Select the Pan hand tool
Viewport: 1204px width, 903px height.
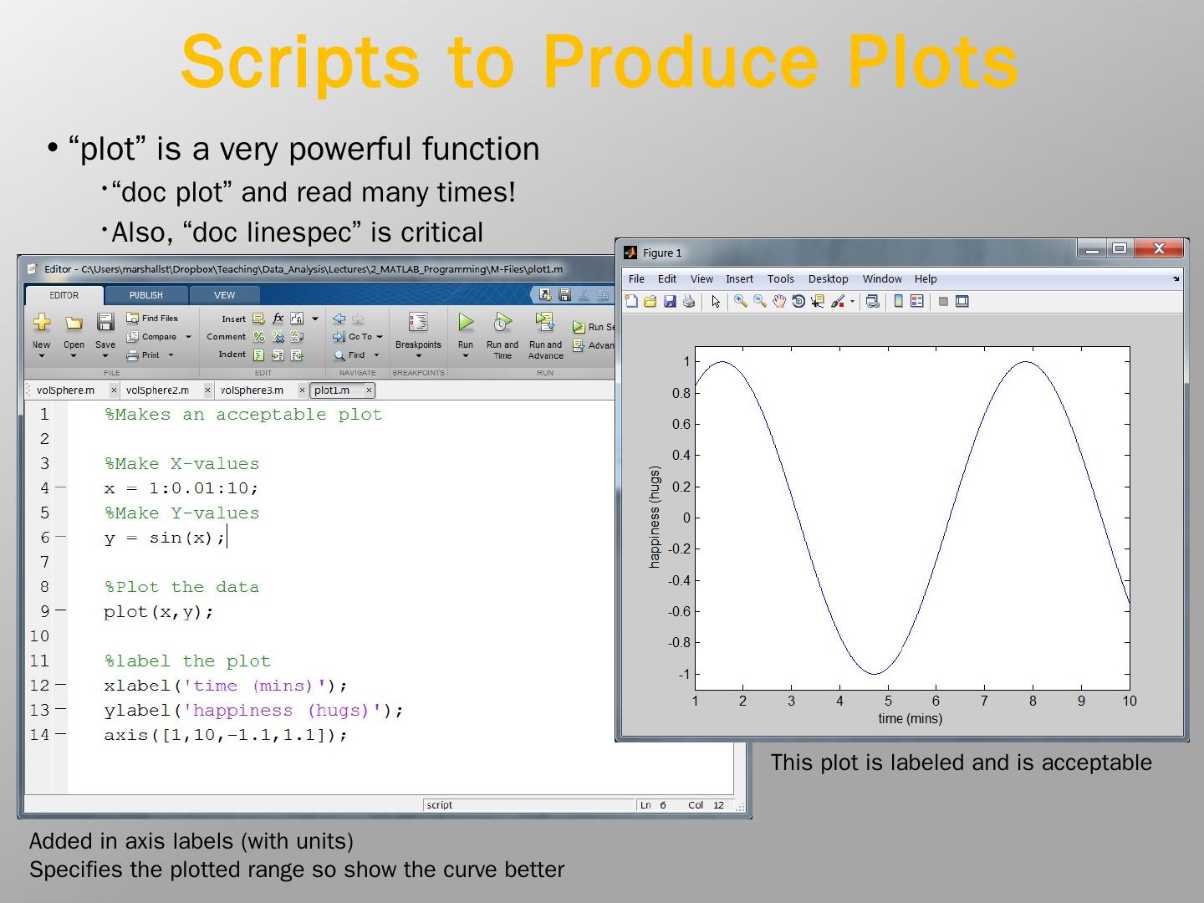pos(779,302)
